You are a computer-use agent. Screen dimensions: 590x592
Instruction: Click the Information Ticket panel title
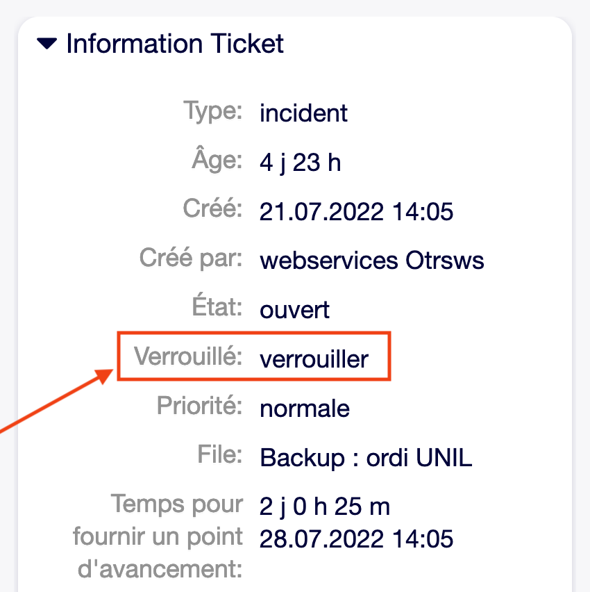pos(174,44)
